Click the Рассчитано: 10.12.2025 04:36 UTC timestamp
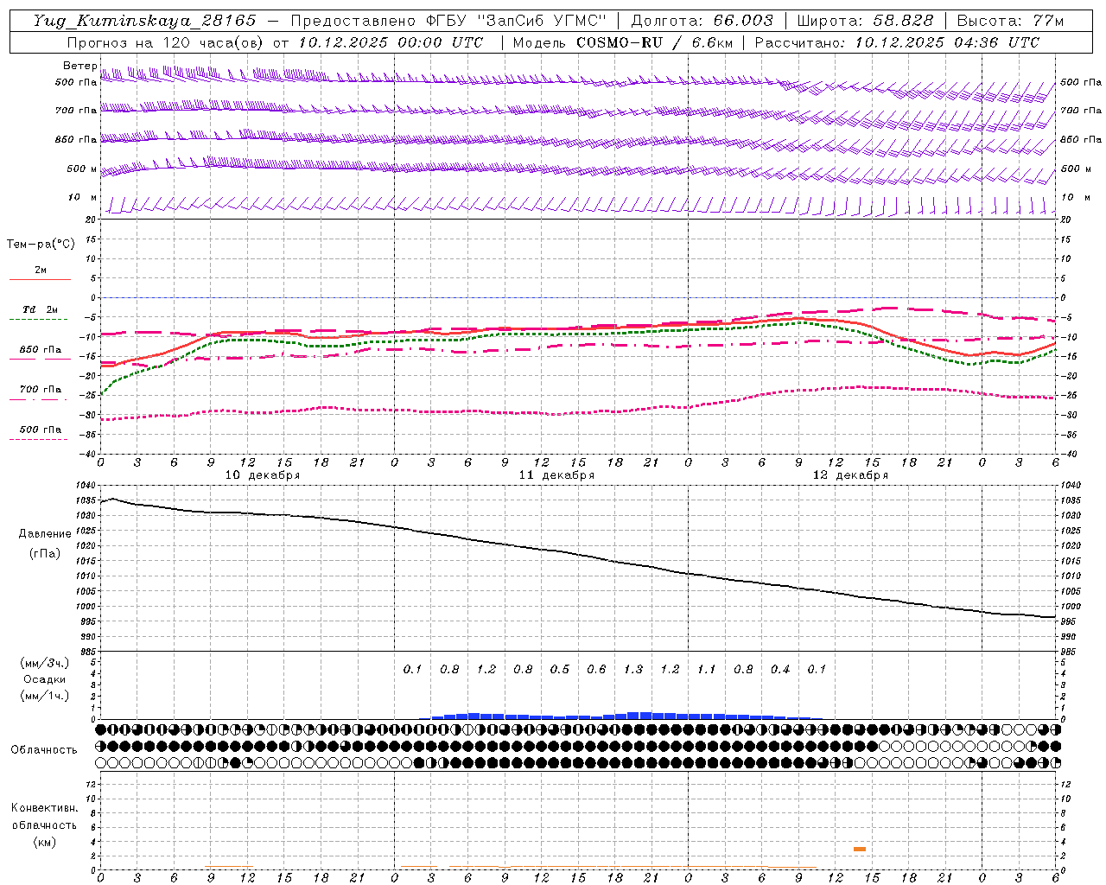 point(897,42)
